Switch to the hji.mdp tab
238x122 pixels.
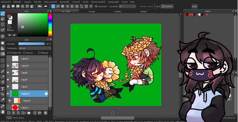point(92,11)
